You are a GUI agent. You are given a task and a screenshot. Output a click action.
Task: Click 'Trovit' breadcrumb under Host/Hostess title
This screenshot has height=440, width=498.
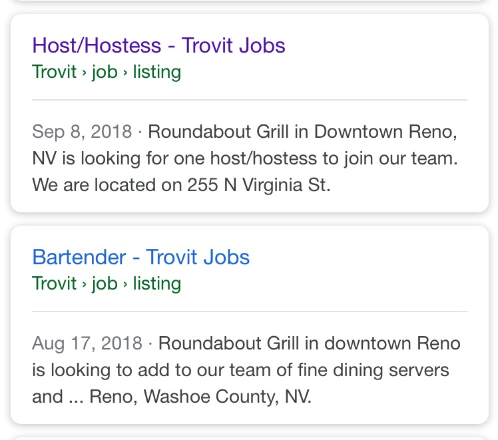click(54, 72)
